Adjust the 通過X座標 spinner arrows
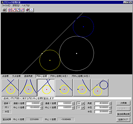 (42, 103)
